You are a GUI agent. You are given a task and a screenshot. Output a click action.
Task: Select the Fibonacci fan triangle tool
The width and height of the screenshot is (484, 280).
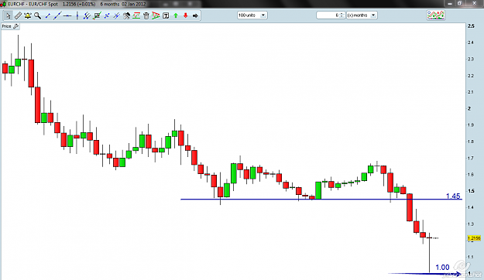pyautogui.click(x=156, y=15)
